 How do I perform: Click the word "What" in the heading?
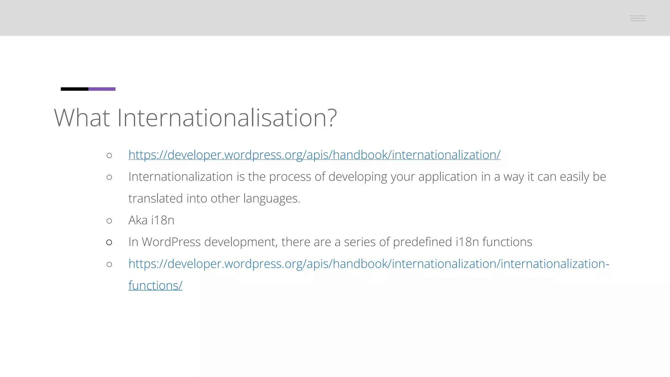coord(82,118)
